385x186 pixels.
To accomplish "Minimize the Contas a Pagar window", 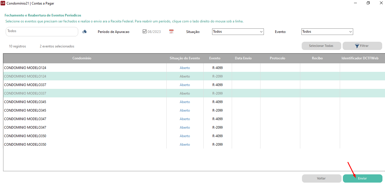I will pyautogui.click(x=355, y=3).
